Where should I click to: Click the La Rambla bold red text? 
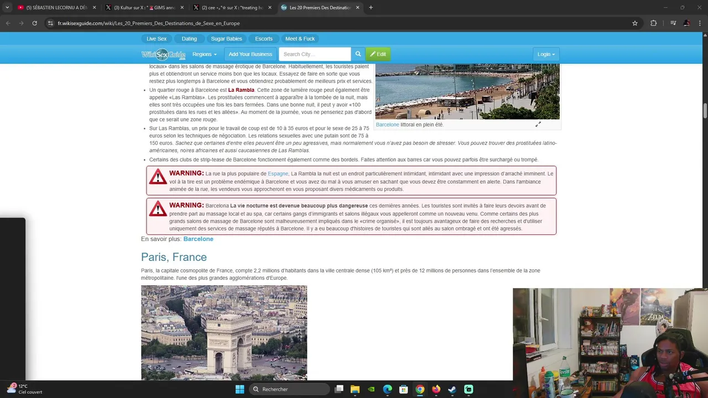[x=241, y=90]
